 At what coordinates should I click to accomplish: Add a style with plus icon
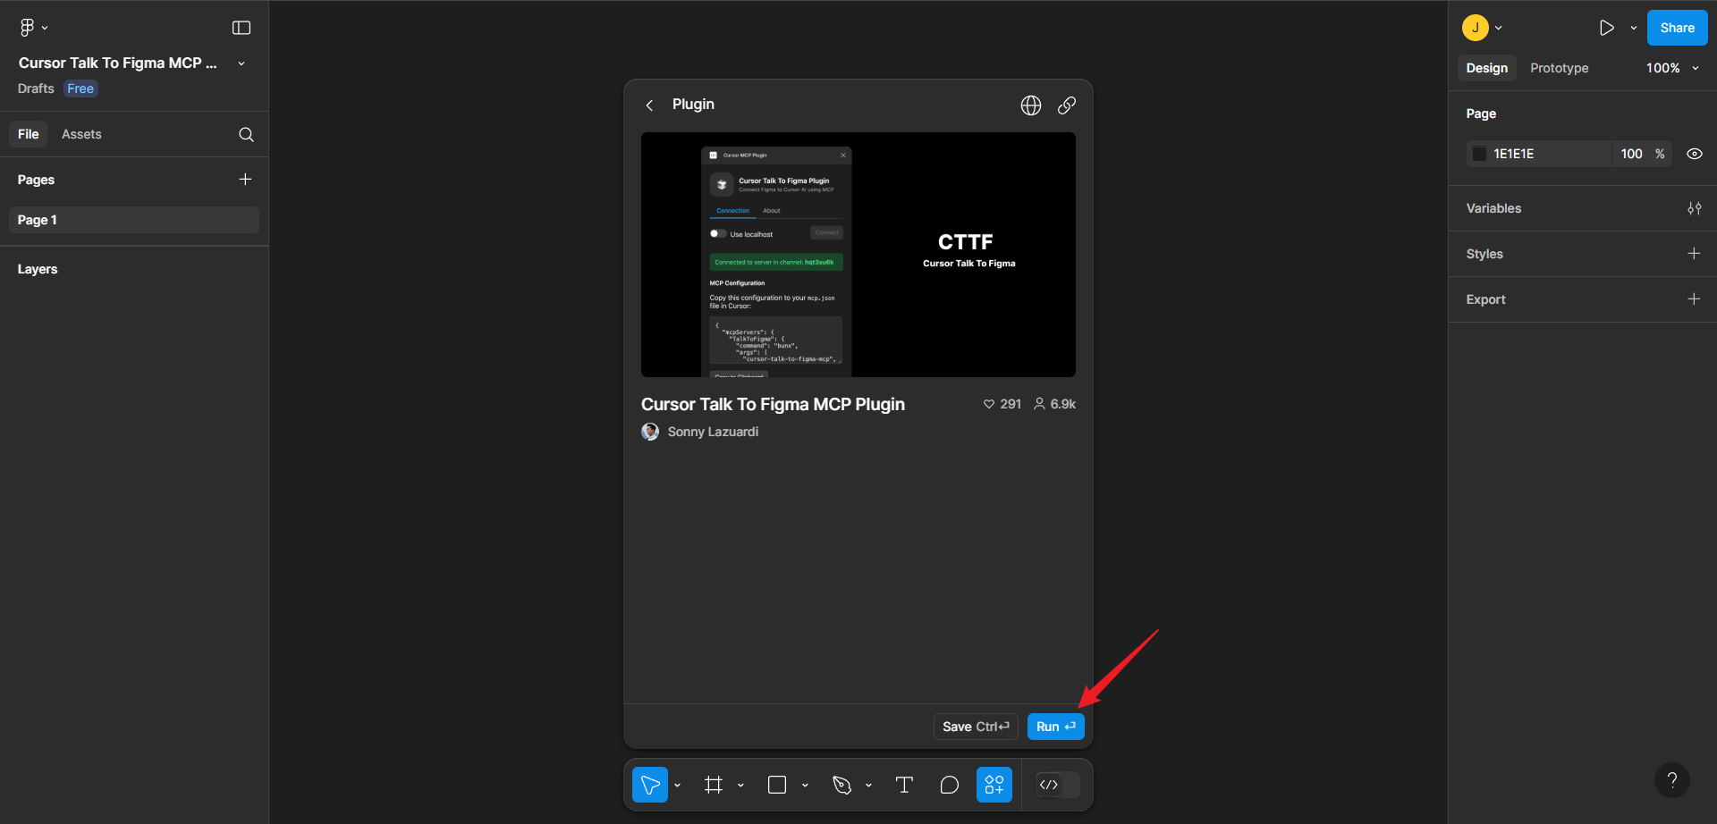1694,254
